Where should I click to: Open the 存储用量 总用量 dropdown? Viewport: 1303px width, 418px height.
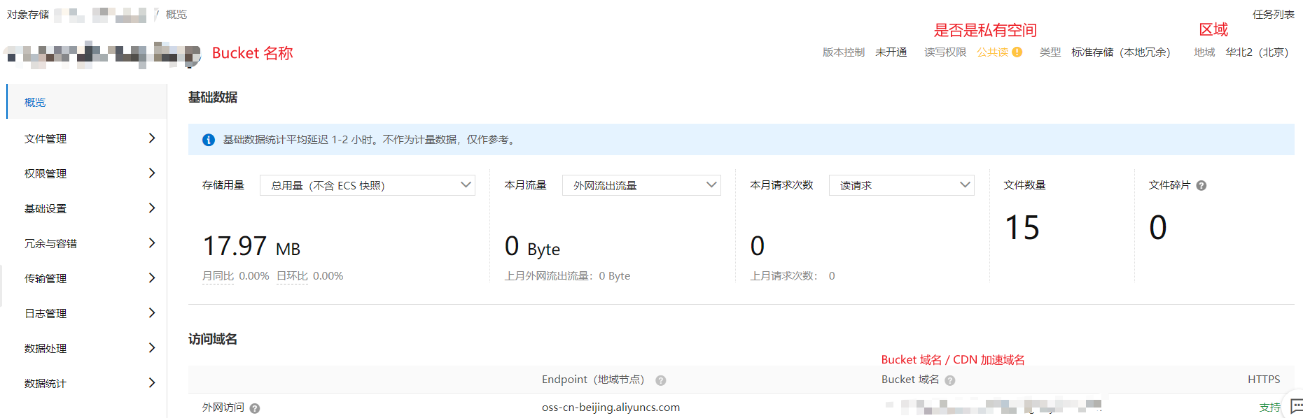coord(367,185)
